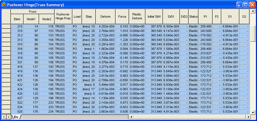The height and width of the screenshot is (121, 257).
Task: Click the vertical scrollbar thumb
Action: 253,34
